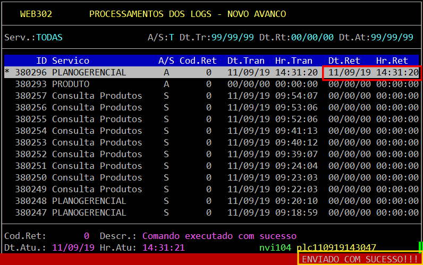Click the Hr.Tran column header
Image resolution: width=423 pixels, height=265 pixels.
296,61
